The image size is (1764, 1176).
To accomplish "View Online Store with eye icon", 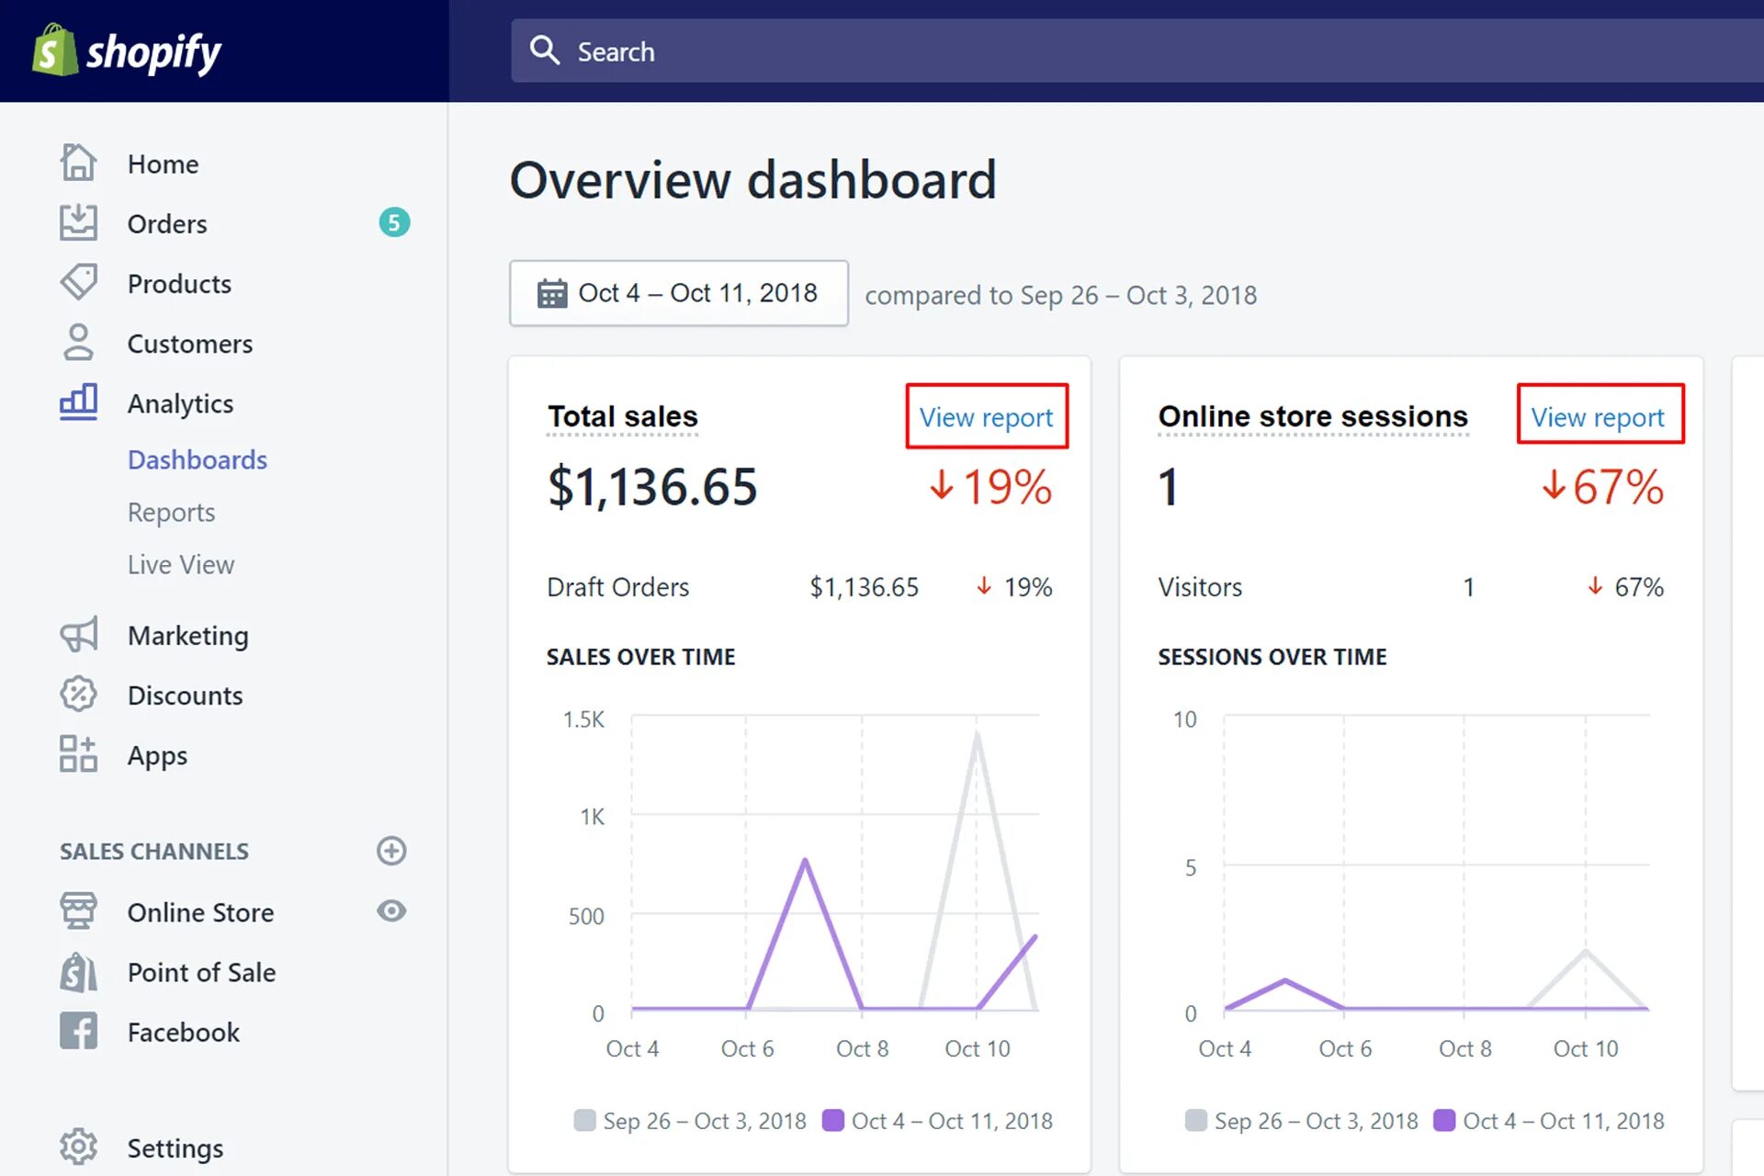I will pos(391,910).
